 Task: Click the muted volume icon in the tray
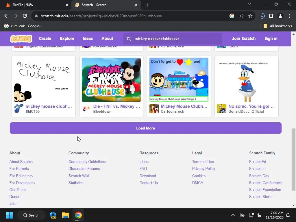pos(259,215)
